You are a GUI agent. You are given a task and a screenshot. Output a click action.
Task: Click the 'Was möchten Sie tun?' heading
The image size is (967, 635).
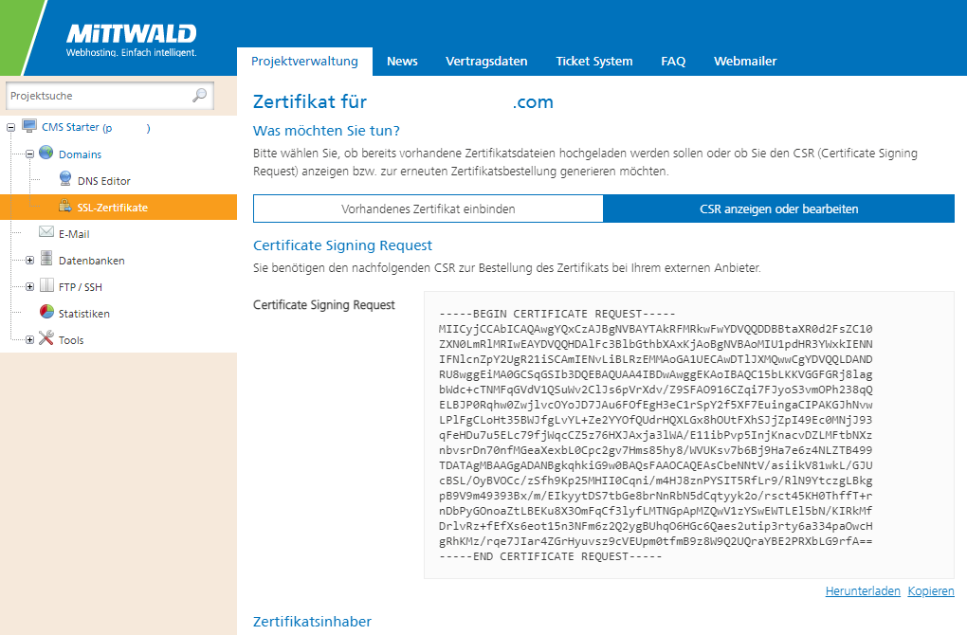[326, 131]
